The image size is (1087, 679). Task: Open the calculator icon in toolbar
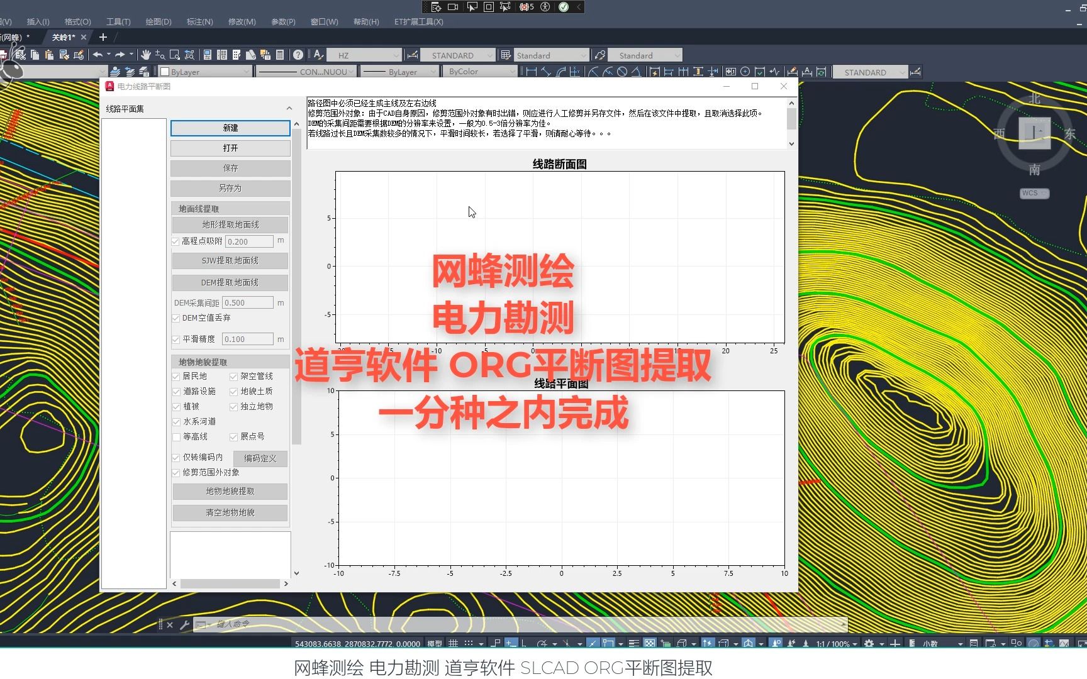280,55
